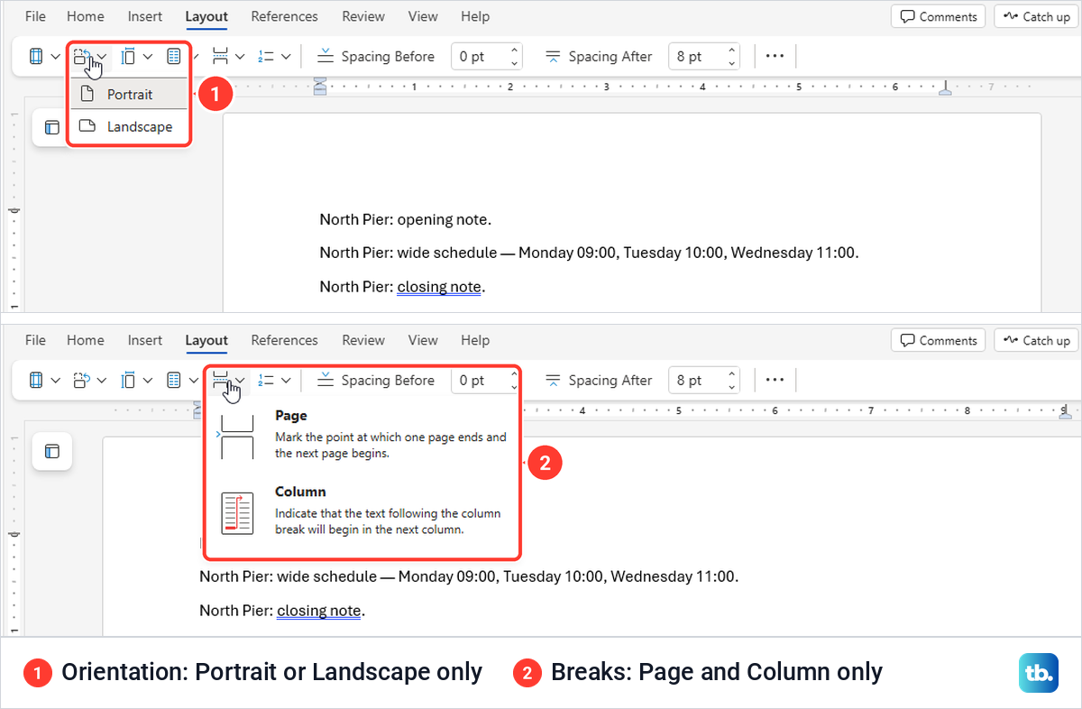Expand the Columns chevron in the bottom screenshot
Image resolution: width=1082 pixels, height=709 pixels.
coord(194,381)
